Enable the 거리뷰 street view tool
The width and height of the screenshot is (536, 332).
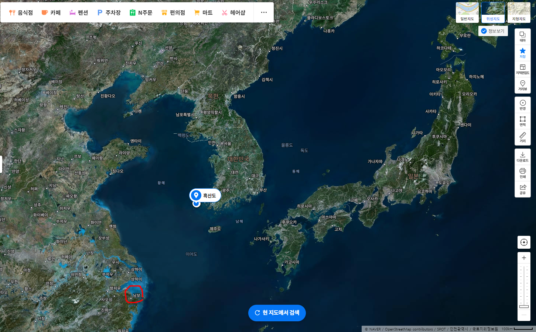point(523,85)
